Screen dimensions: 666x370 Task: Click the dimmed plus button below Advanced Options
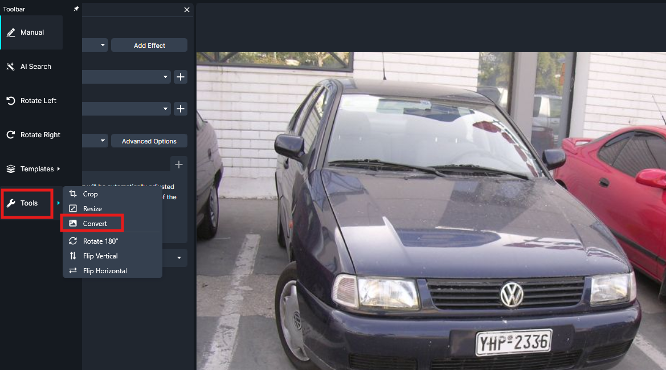(x=179, y=165)
